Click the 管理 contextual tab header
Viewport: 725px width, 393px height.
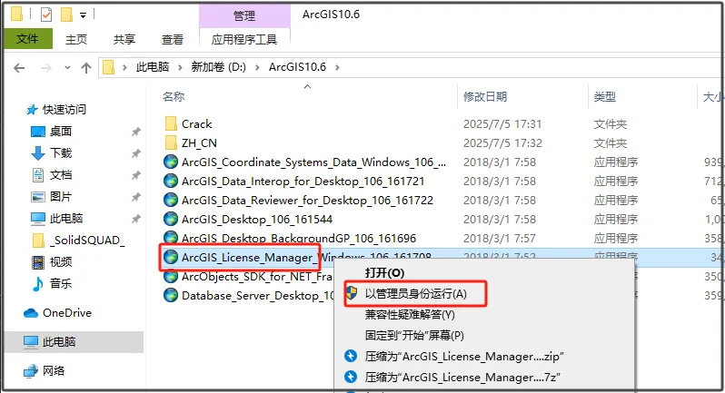pyautogui.click(x=244, y=15)
